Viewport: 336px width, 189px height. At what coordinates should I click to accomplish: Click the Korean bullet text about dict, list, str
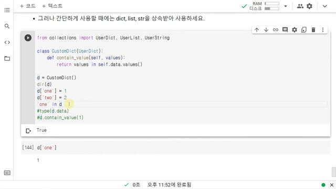click(121, 18)
